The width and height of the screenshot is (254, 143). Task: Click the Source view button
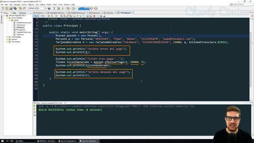(36, 16)
